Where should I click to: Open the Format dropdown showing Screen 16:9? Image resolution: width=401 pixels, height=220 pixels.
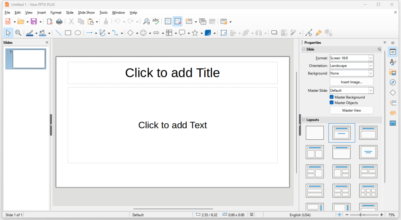(351, 58)
